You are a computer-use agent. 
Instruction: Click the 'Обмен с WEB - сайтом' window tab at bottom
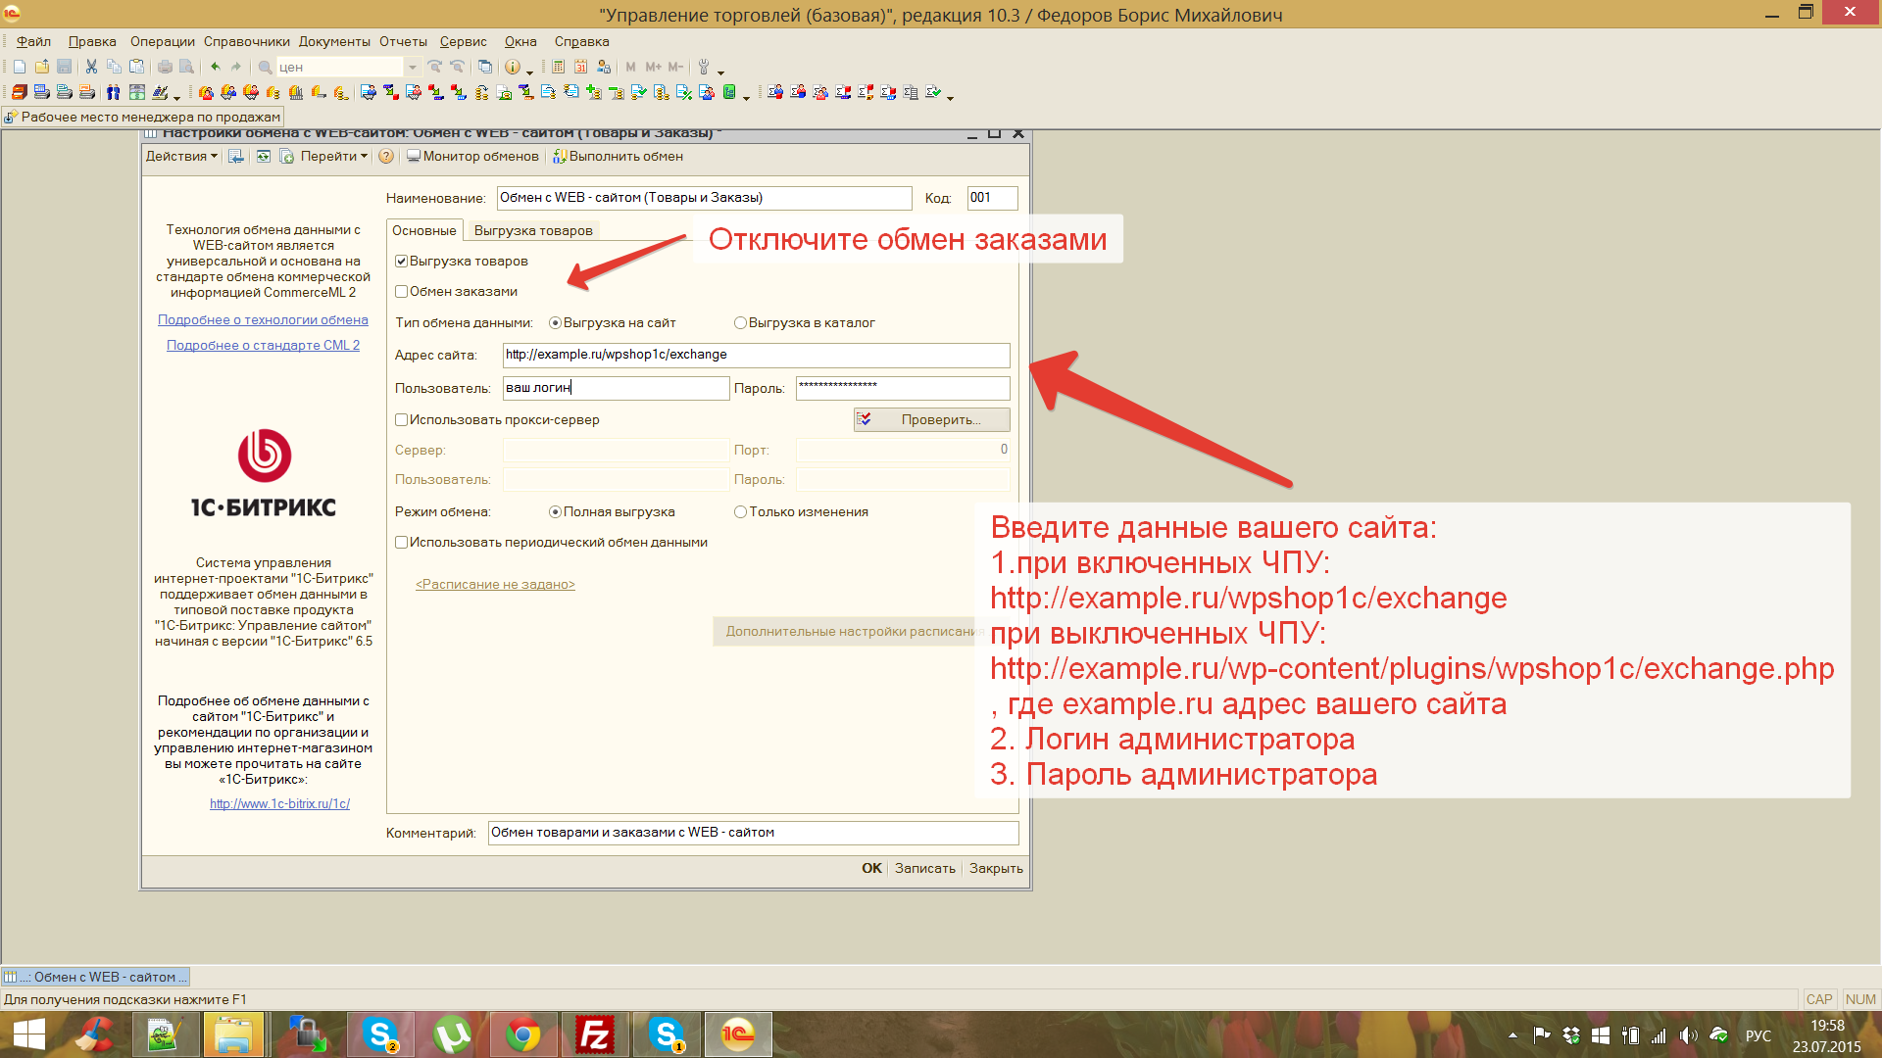(96, 978)
